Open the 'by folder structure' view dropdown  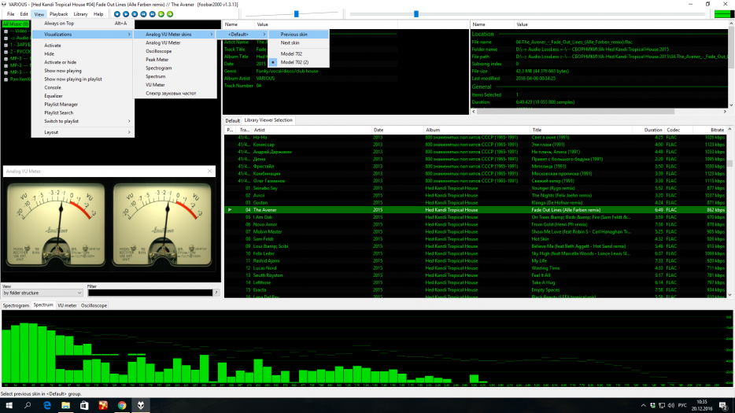click(42, 293)
